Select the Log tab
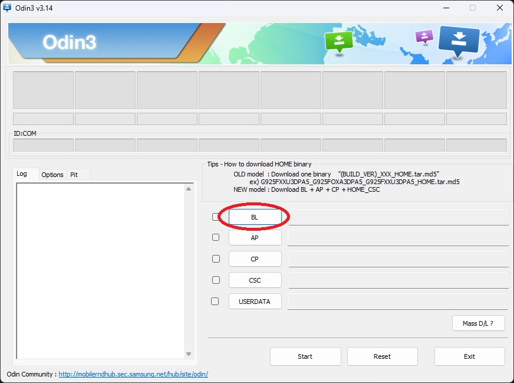This screenshot has width=514, height=383. pyautogui.click(x=22, y=174)
